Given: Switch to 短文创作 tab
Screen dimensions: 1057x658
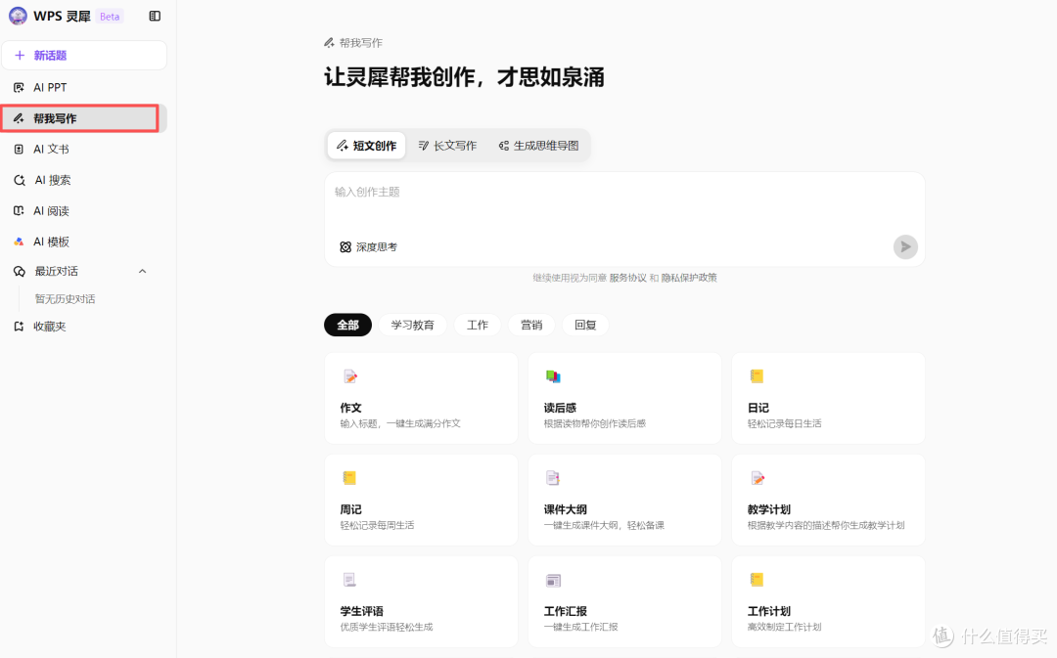Looking at the screenshot, I should tap(367, 146).
